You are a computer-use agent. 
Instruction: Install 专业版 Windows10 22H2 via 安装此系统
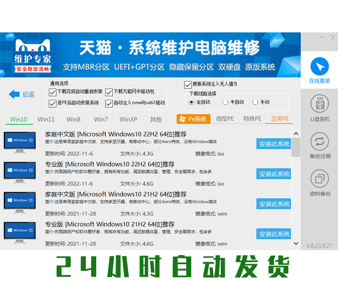point(274,174)
